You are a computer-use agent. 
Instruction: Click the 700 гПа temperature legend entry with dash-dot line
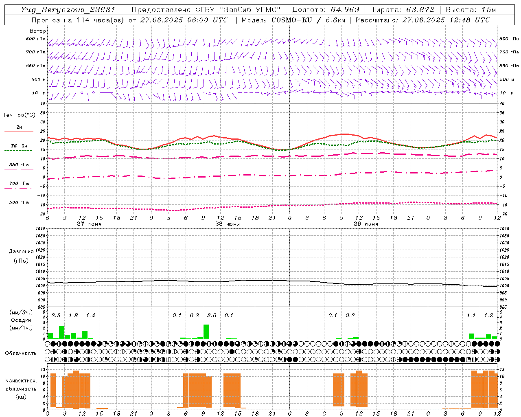[x=19, y=184]
